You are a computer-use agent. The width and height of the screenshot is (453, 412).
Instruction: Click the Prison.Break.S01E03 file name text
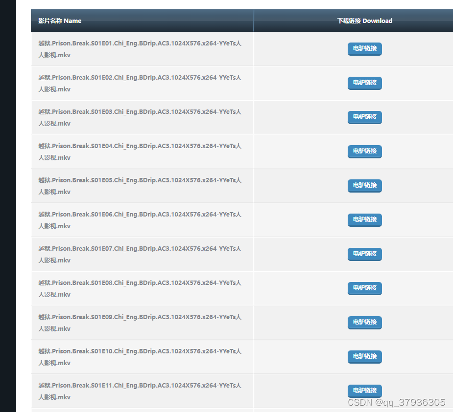(x=140, y=117)
